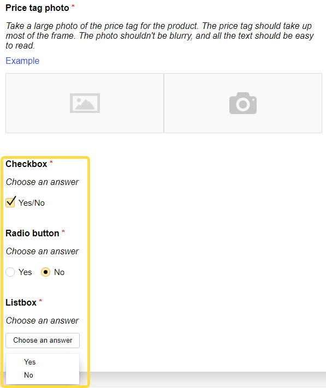Open the Choose an answer listbox

tap(43, 340)
